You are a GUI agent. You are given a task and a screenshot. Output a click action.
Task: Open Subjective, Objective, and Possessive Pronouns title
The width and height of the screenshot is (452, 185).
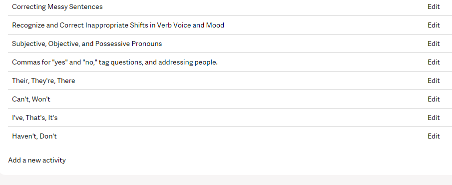(87, 43)
